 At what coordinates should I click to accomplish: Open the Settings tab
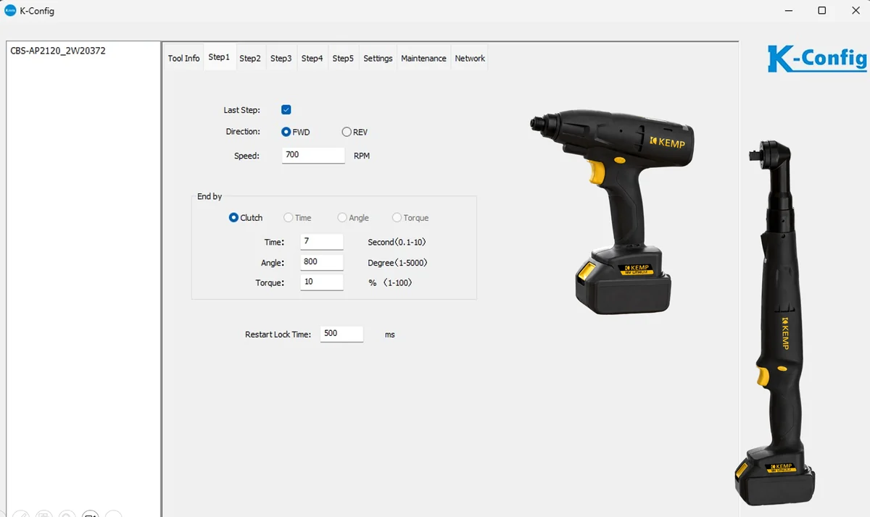[378, 59]
